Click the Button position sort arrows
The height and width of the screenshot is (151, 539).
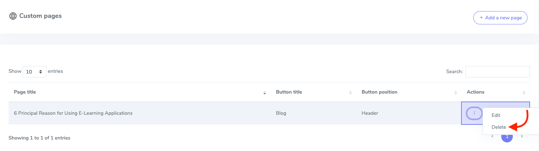[455, 93]
